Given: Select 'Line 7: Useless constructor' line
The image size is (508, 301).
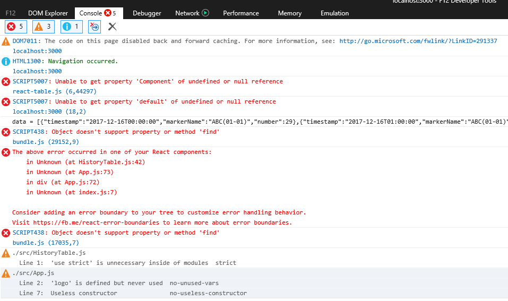Looking at the screenshot, I should click(x=133, y=293).
